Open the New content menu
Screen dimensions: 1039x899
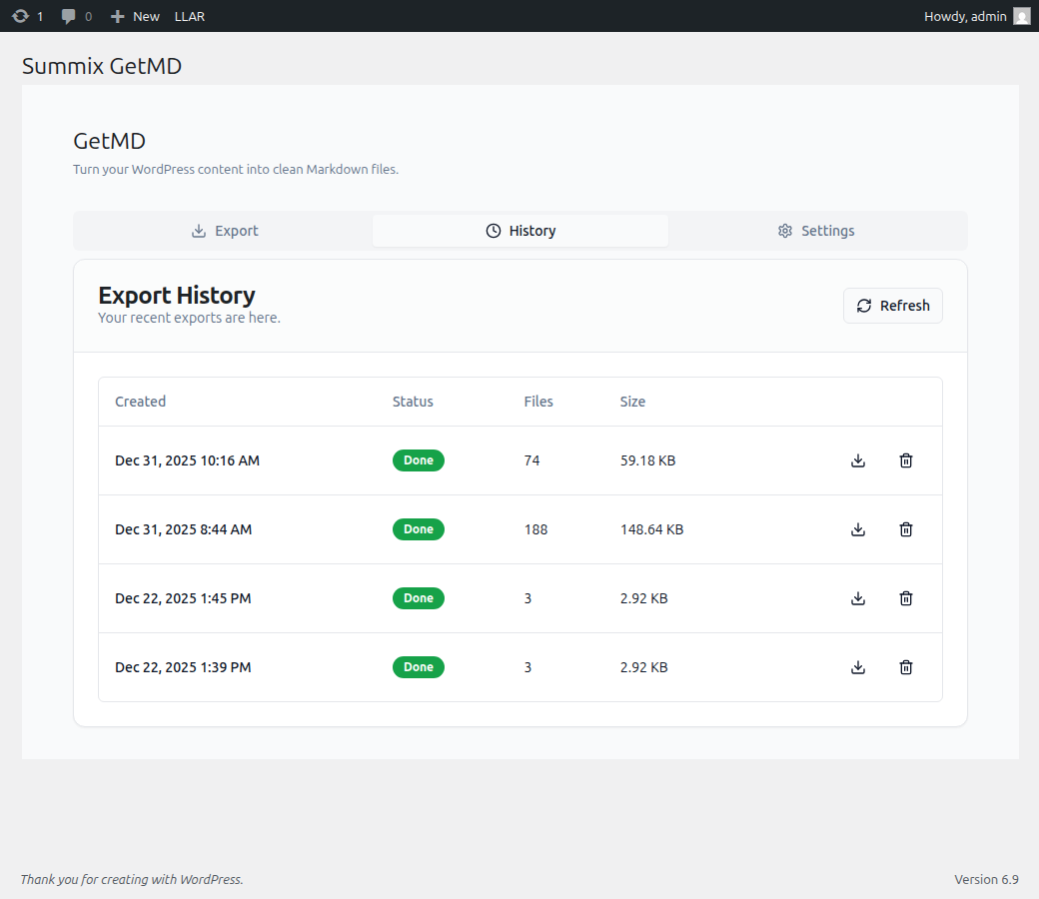click(x=135, y=16)
